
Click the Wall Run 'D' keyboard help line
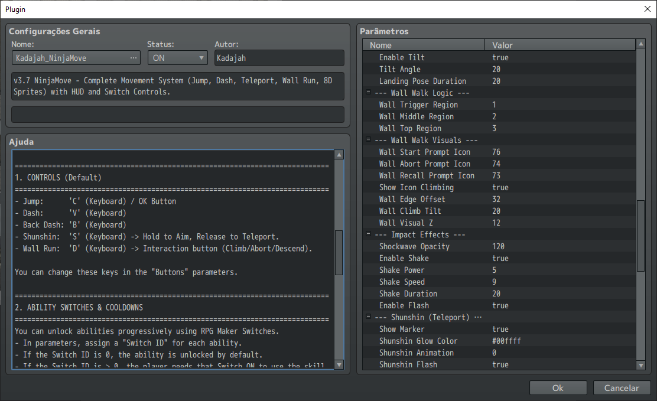164,249
